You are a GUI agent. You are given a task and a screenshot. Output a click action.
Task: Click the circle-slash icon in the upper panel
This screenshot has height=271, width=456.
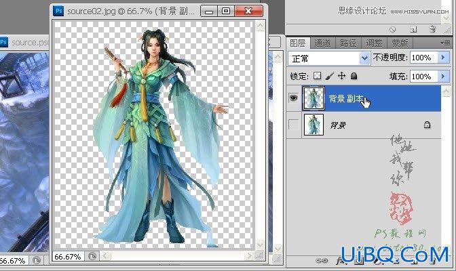392,29
